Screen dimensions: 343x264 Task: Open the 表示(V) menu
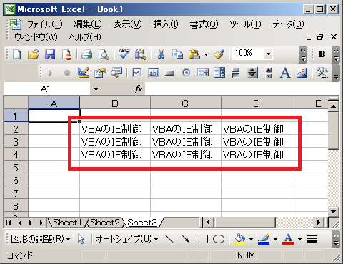coord(127,24)
